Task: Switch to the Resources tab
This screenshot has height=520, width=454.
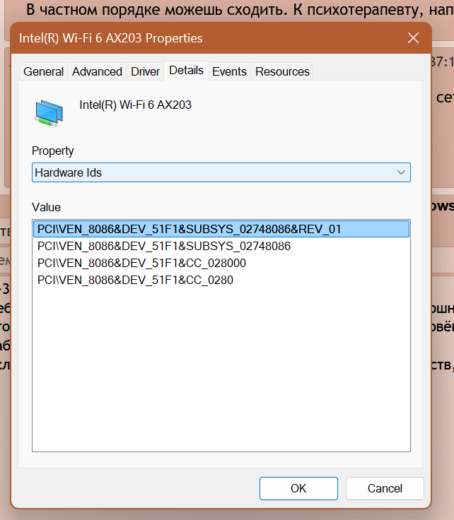Action: 282,71
